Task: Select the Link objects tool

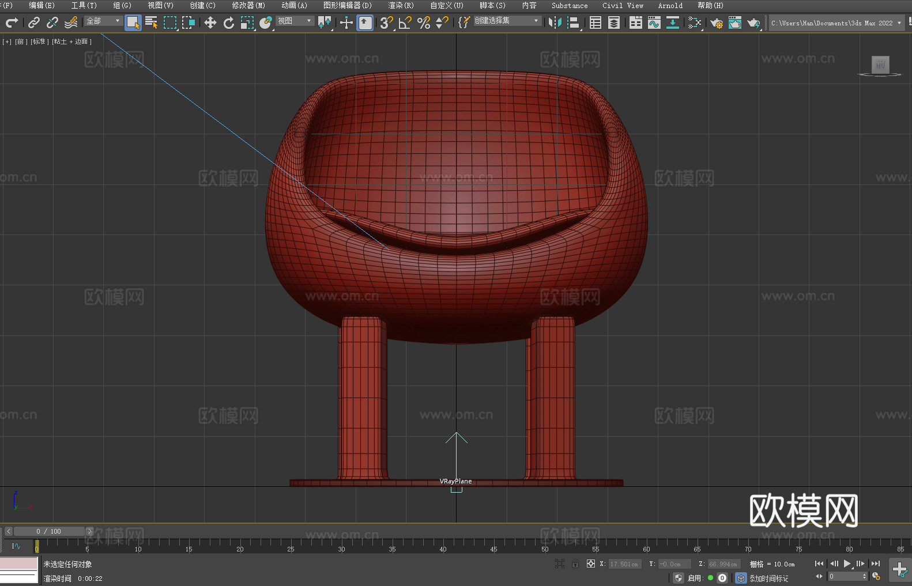Action: (x=34, y=22)
